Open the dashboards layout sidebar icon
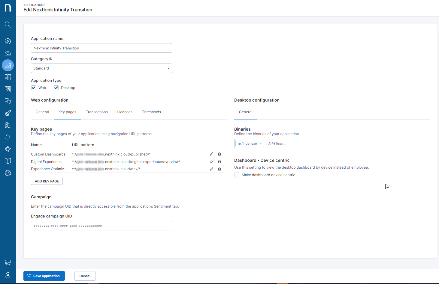 (8, 77)
